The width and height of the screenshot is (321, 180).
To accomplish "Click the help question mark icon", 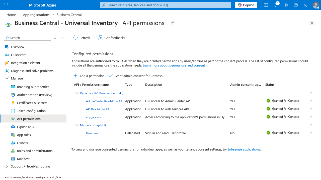I will coord(296,5).
